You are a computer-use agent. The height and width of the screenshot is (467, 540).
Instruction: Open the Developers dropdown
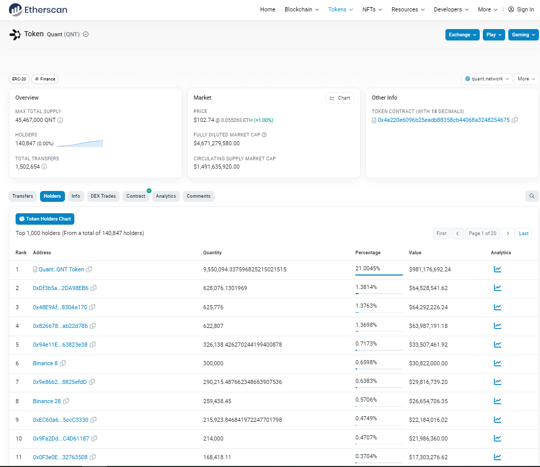pos(451,10)
